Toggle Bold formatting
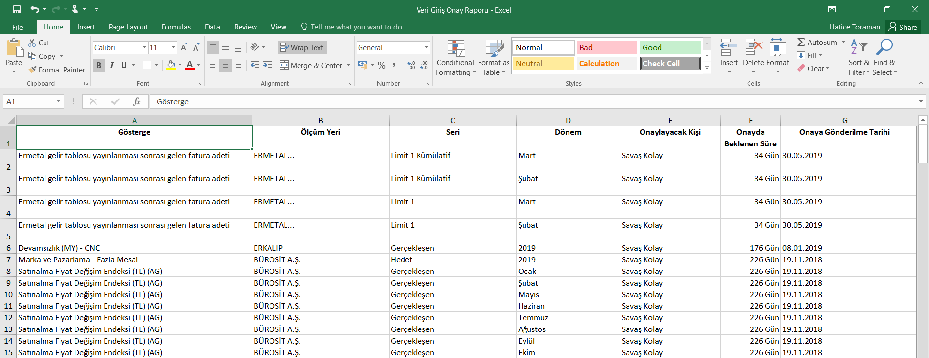This screenshot has height=358, width=929. click(99, 65)
